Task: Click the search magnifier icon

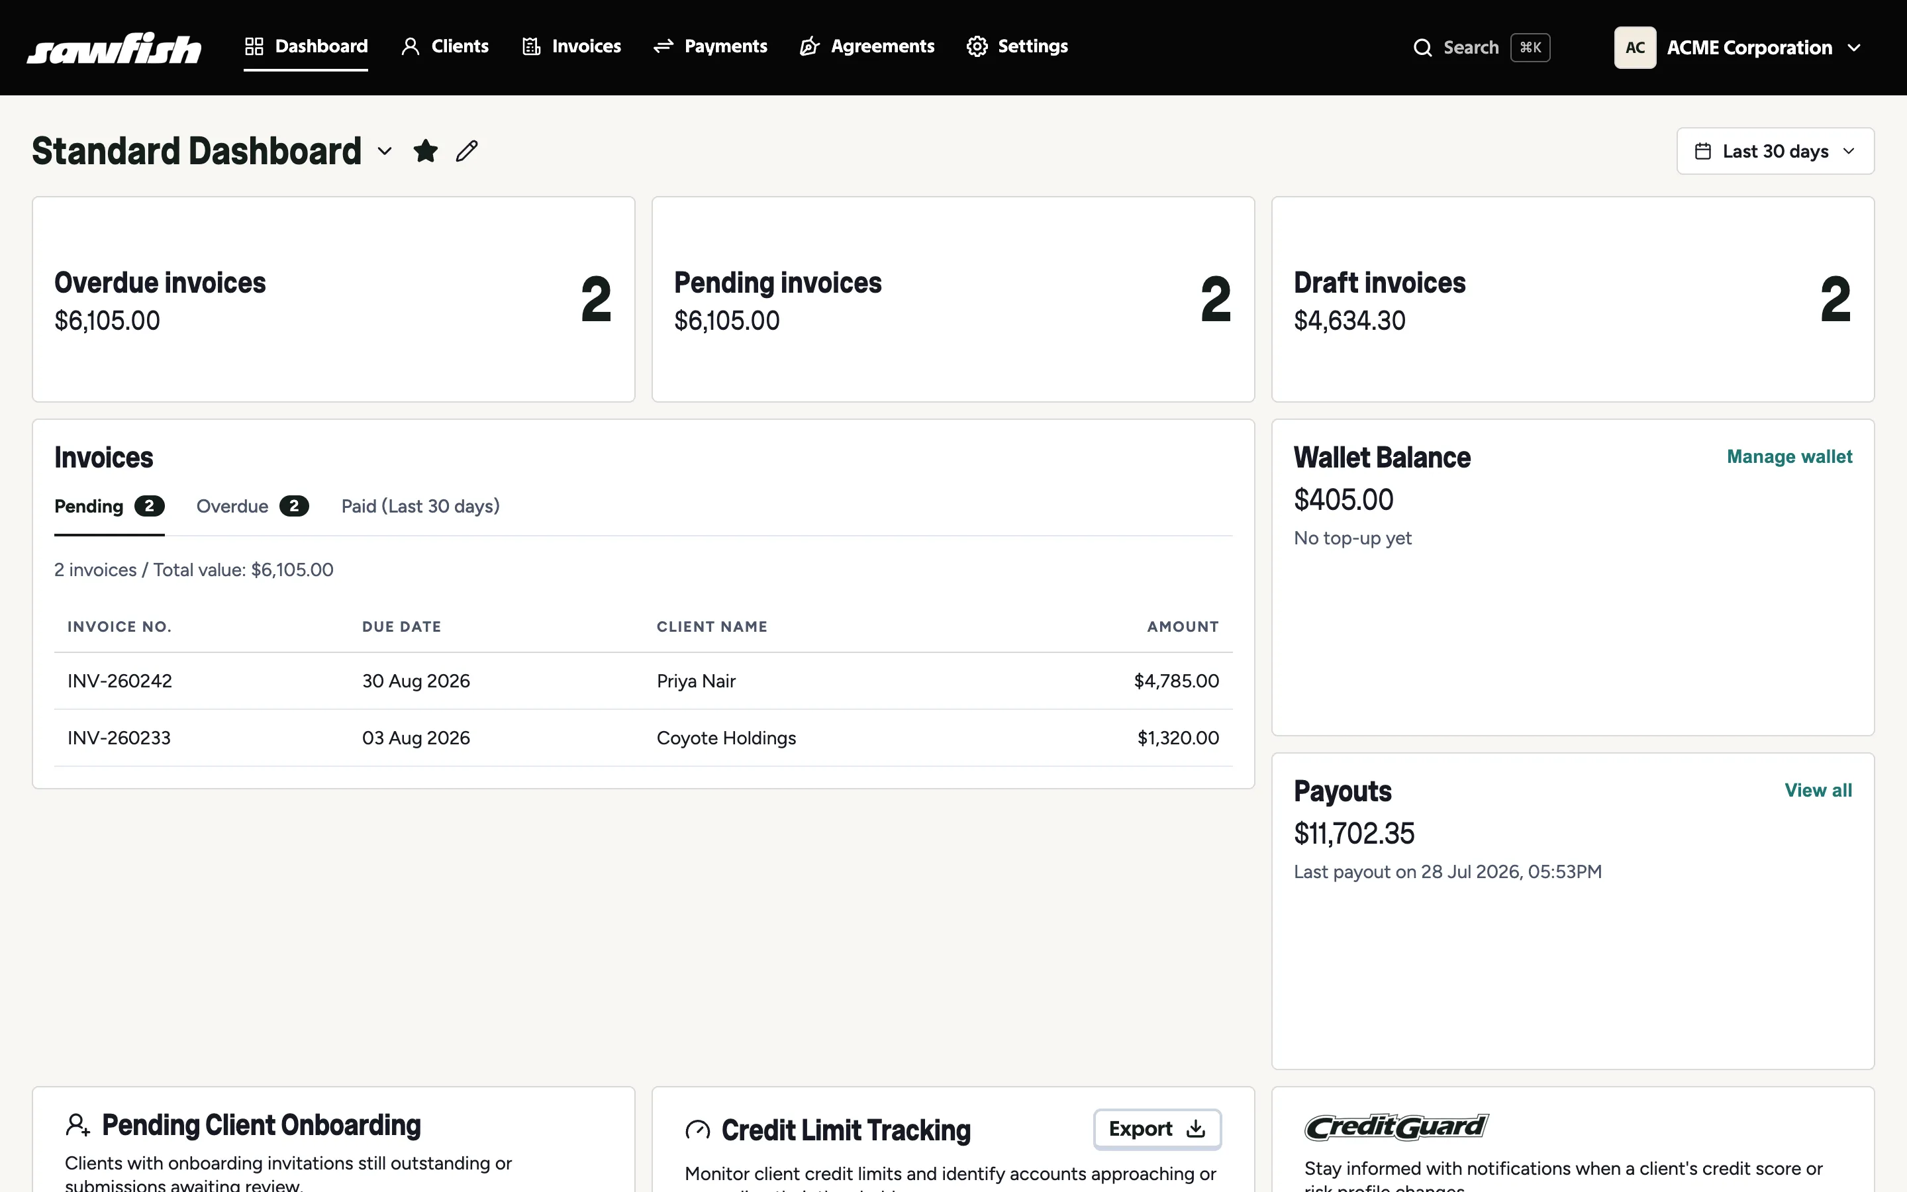Action: pos(1422,48)
